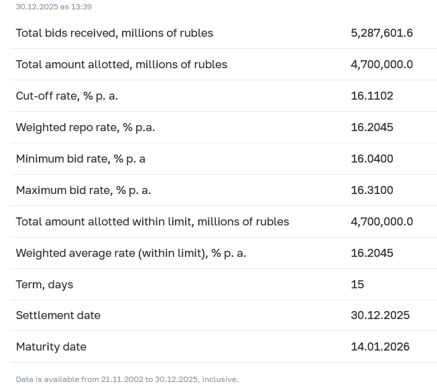Select the 16.3100 maximum bid rate value
Image resolution: width=437 pixels, height=392 pixels.
371,190
